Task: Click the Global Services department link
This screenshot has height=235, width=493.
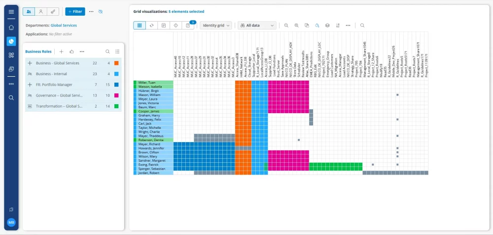Action: click(x=64, y=25)
